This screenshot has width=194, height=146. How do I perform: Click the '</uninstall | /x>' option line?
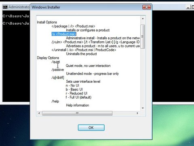coord(84,50)
